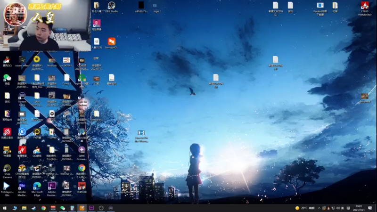Open Steam from the taskbar
This screenshot has width=377, height=212.
click(x=33, y=208)
